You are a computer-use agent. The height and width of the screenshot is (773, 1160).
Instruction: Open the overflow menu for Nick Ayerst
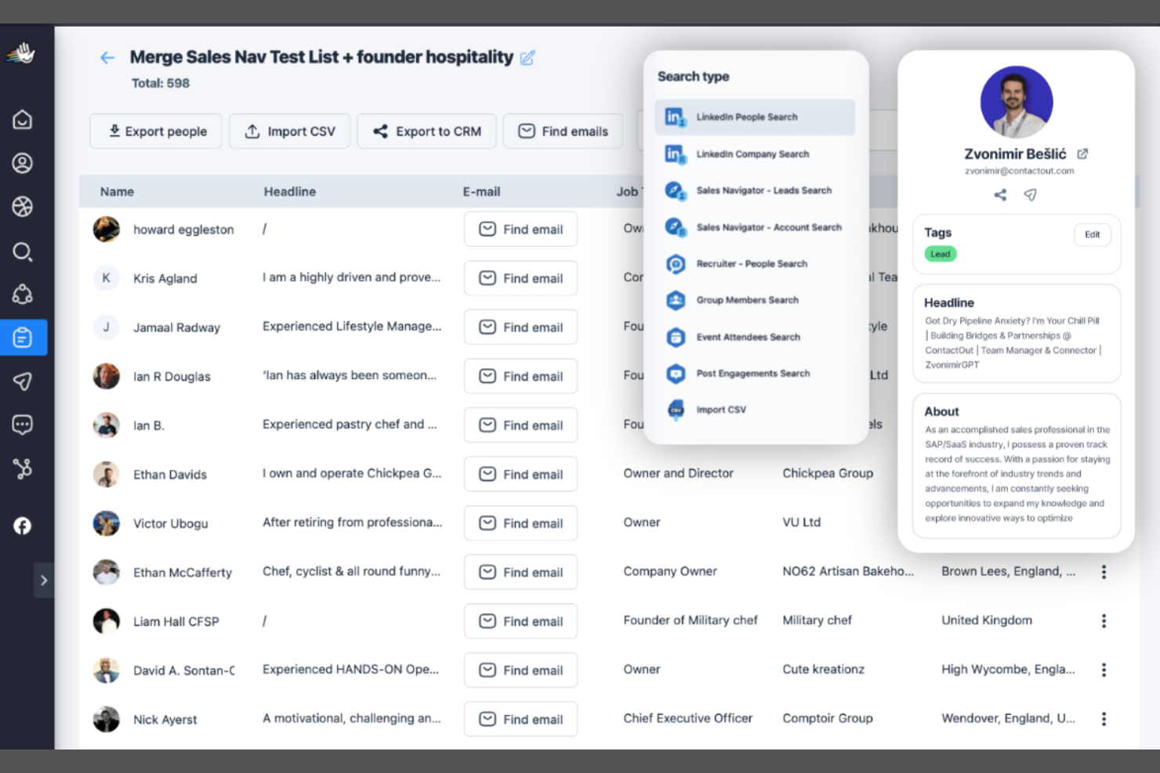tap(1104, 719)
